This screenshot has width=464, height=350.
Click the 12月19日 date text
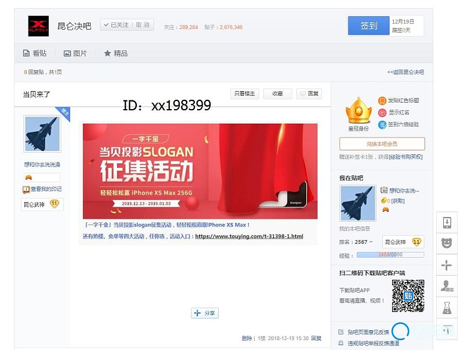pyautogui.click(x=403, y=21)
